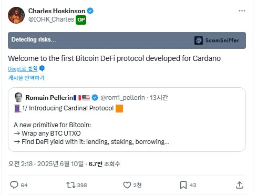The height and width of the screenshot is (195, 257).
Task: Click the reply speech bubble icon
Action: click(14, 185)
